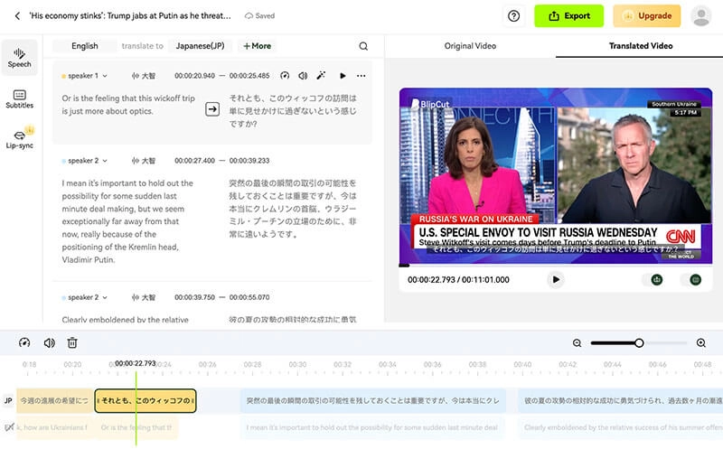Click the JP track label
The height and width of the screenshot is (449, 723).
click(x=8, y=400)
